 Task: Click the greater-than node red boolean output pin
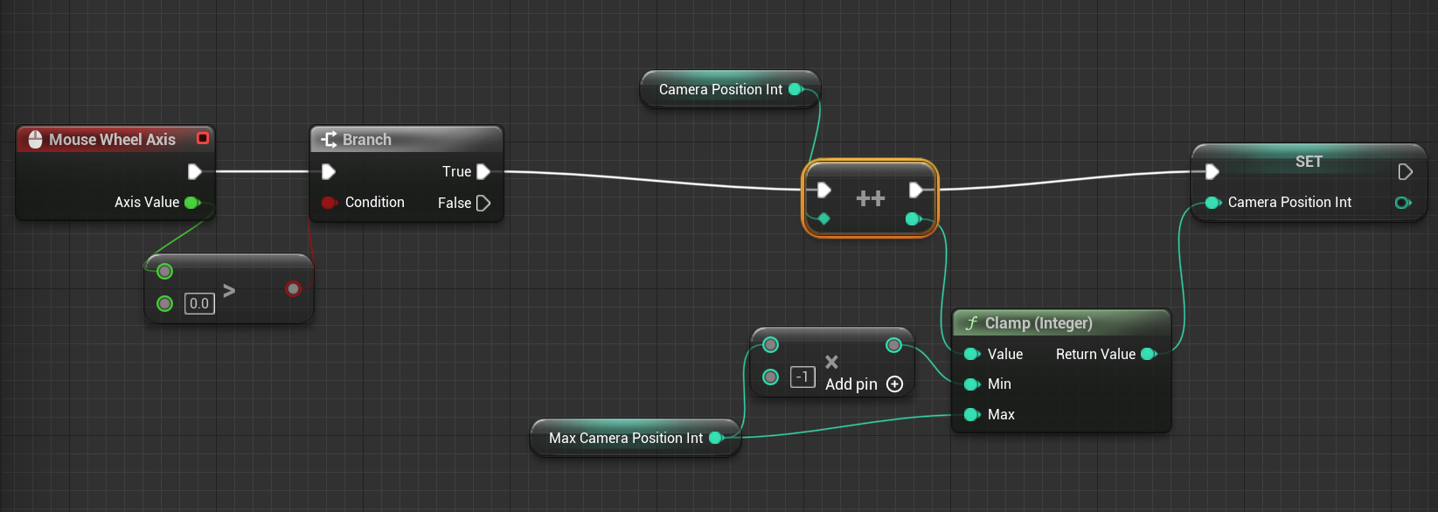[x=293, y=288]
